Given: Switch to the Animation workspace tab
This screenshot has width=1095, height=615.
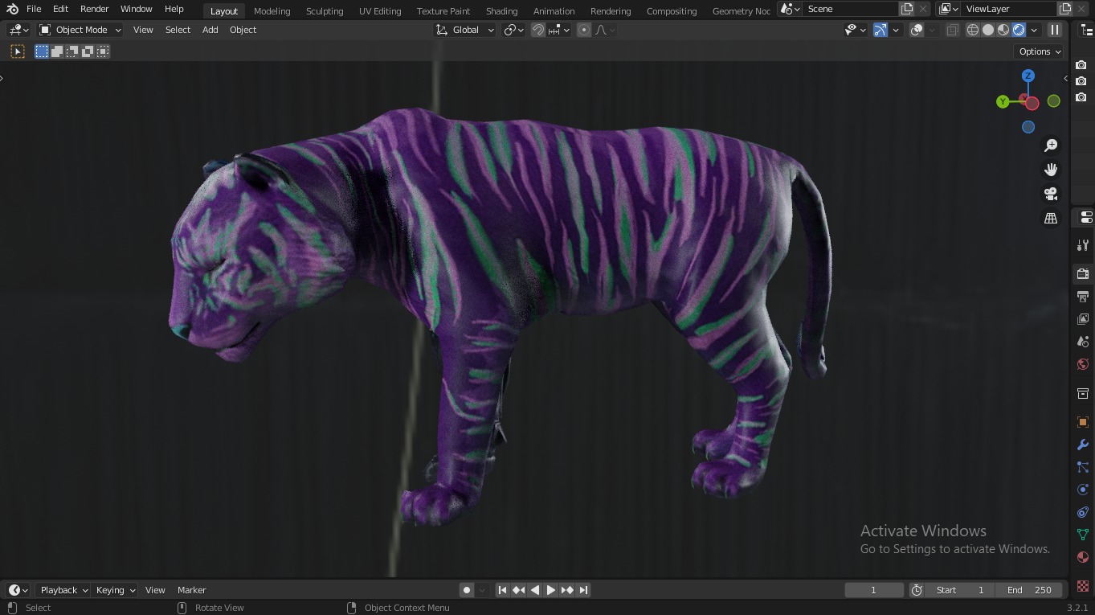Looking at the screenshot, I should click(554, 11).
